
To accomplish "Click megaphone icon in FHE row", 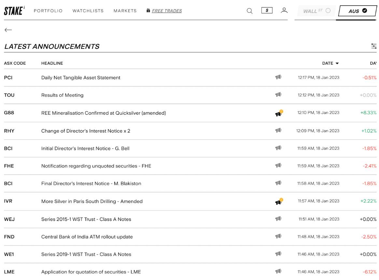I will point(278,165).
